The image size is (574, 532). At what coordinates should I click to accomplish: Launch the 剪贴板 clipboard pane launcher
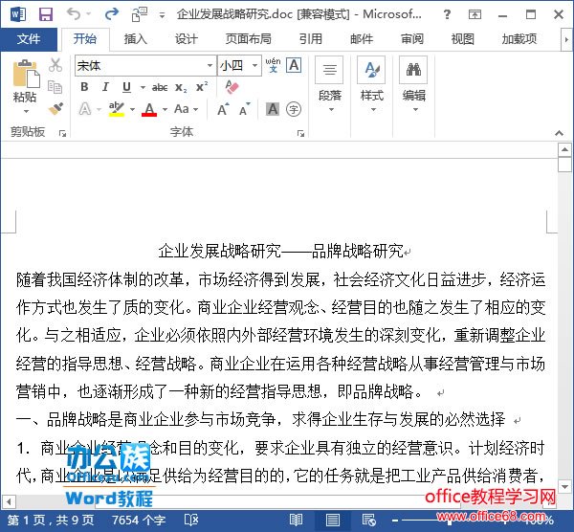point(62,133)
